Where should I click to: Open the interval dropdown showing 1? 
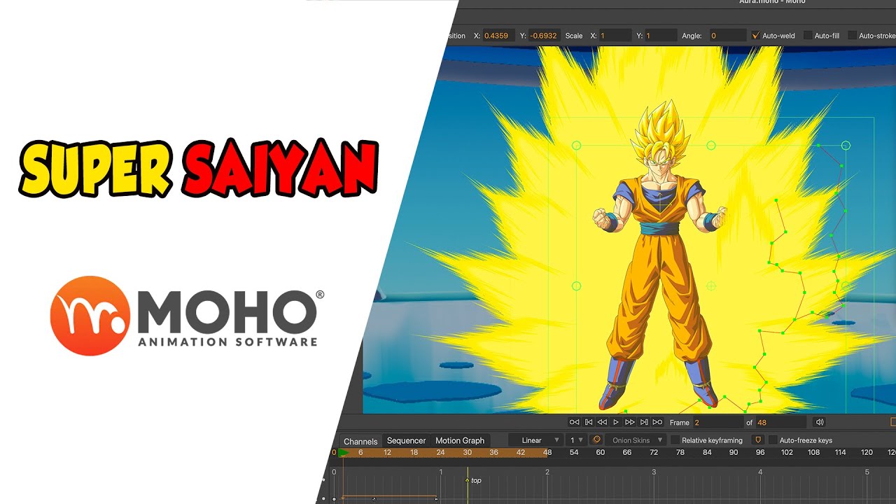pos(577,440)
